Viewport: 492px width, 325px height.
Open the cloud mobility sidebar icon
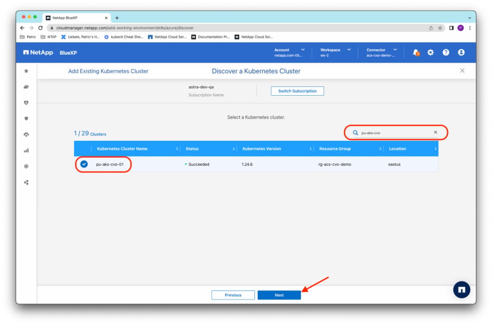[x=27, y=135]
